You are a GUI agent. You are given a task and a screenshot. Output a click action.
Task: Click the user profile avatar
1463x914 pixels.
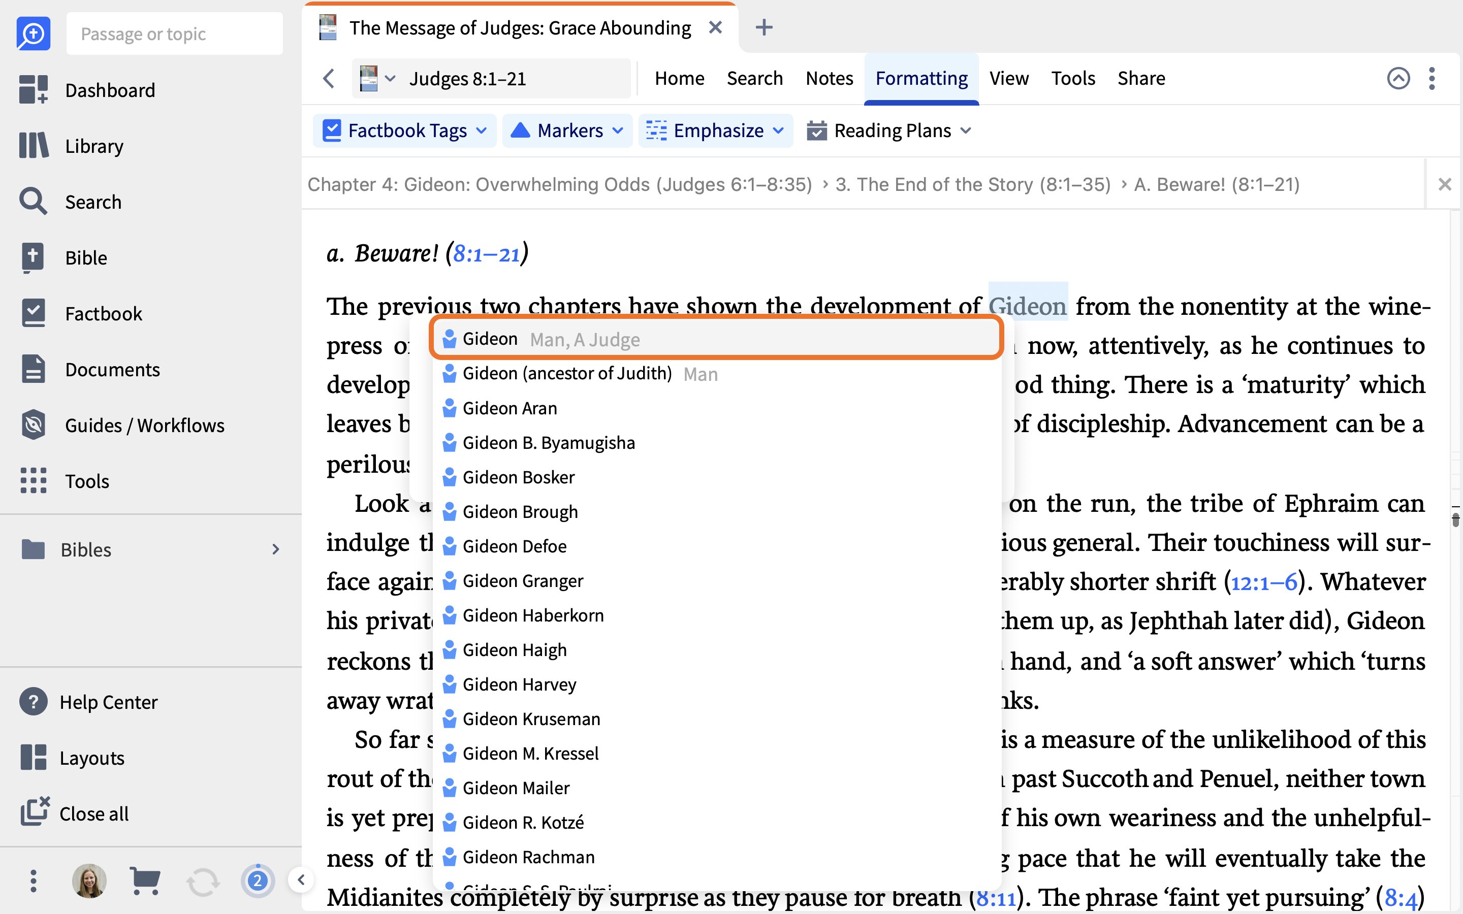[89, 881]
